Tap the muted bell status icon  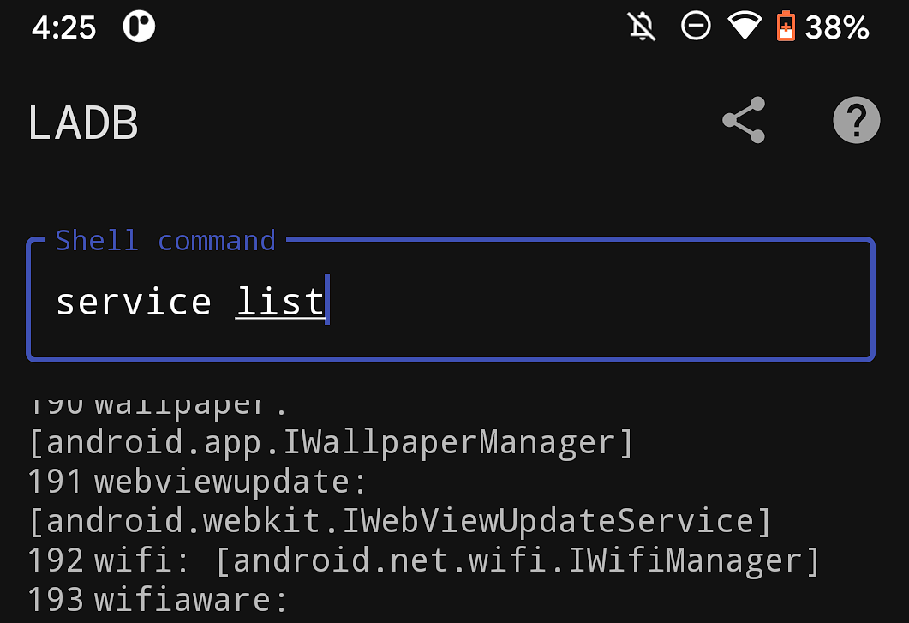[641, 27]
